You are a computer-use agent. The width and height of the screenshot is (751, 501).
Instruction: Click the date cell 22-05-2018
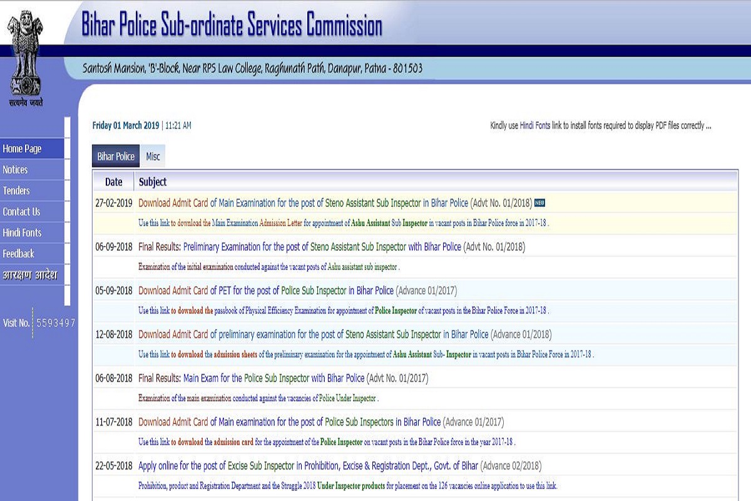coord(114,466)
